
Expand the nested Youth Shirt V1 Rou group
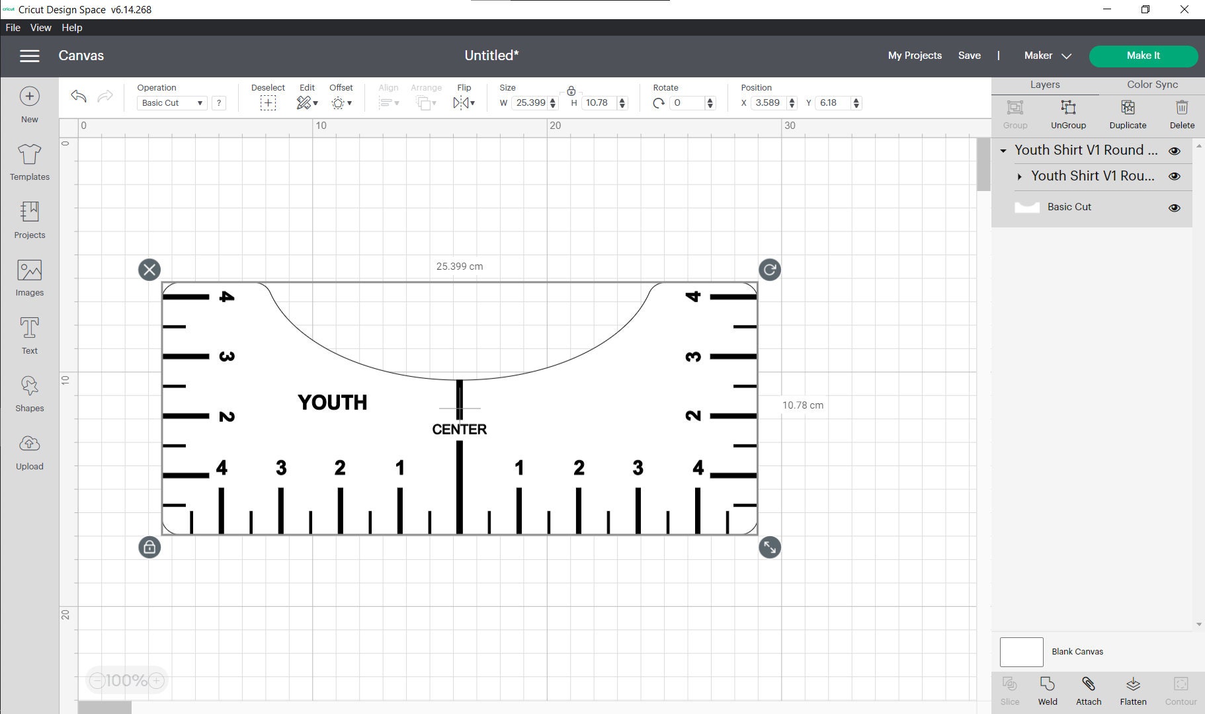[1019, 177]
